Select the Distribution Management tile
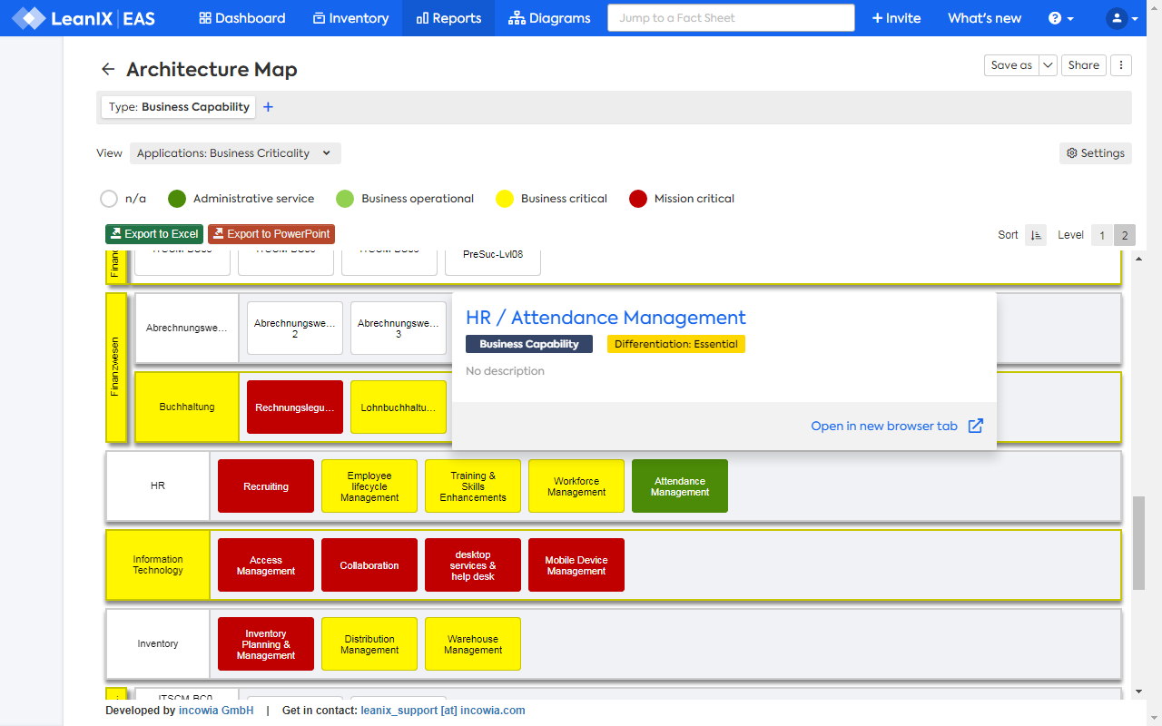Viewport: 1162px width, 726px height. coord(369,644)
